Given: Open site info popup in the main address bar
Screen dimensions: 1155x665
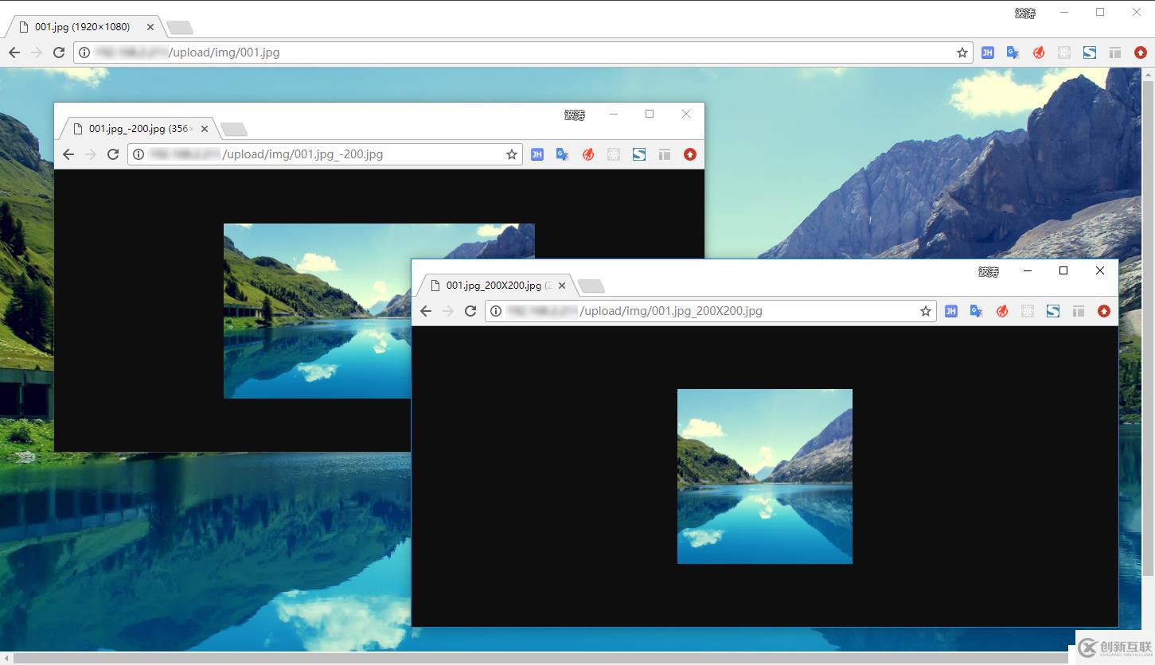Looking at the screenshot, I should tap(84, 52).
